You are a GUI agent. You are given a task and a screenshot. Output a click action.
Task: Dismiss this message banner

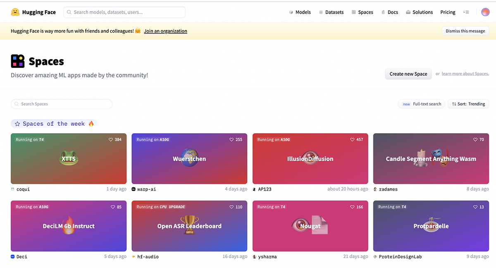465,31
